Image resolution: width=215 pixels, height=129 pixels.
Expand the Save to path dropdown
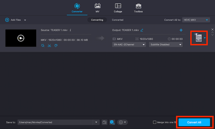96,122
